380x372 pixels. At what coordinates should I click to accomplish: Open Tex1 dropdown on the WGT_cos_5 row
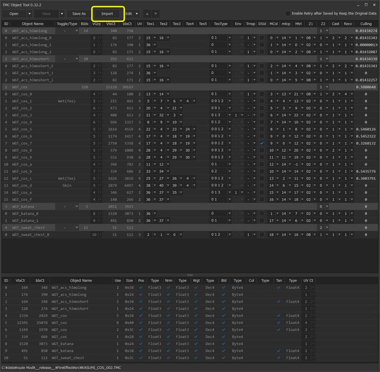155,129
